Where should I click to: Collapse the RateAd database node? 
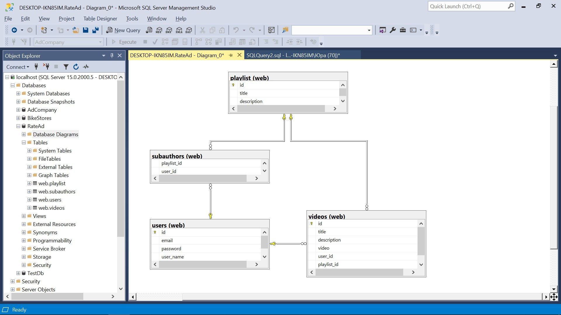point(18,126)
